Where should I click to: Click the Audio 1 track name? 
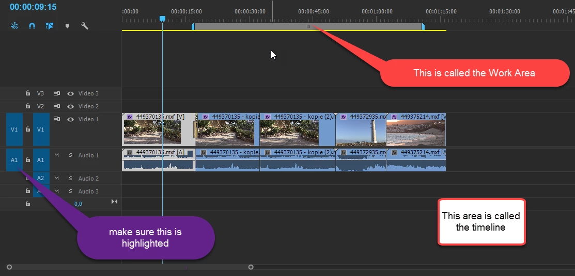point(88,155)
